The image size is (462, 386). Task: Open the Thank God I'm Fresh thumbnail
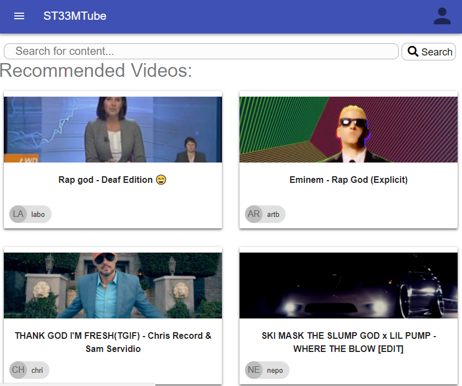tap(113, 286)
